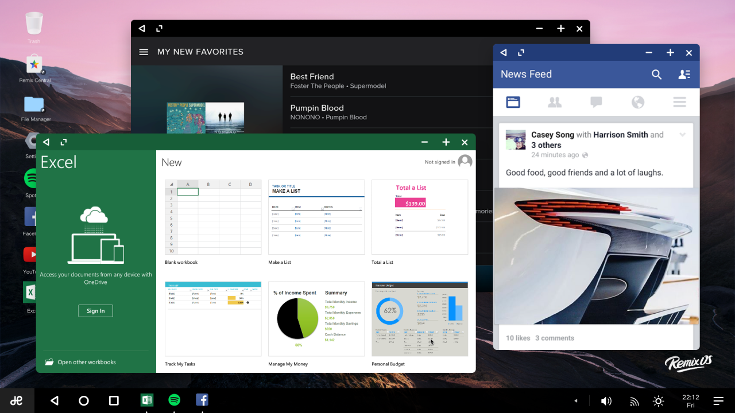Screen dimensions: 735x413
Task: Open the Facebook overflow menu on the toolbar
Action: pyautogui.click(x=679, y=102)
